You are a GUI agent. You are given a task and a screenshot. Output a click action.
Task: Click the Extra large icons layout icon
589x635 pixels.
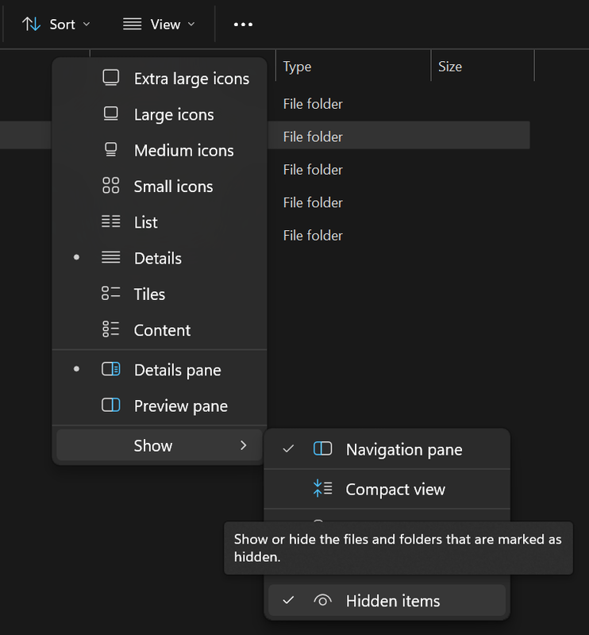tap(111, 78)
